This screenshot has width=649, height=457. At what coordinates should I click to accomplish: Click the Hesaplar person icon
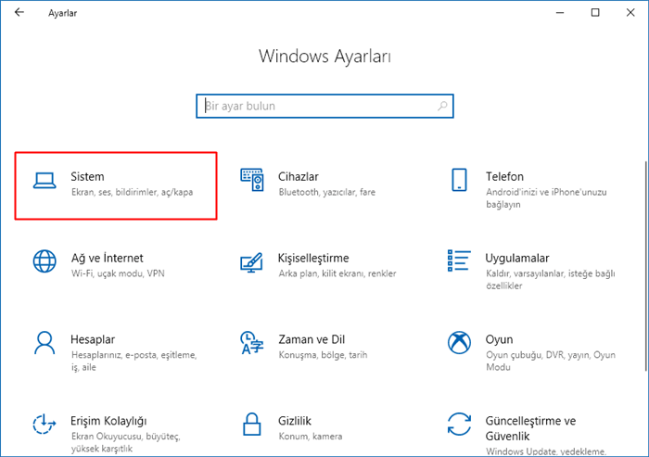pos(45,343)
